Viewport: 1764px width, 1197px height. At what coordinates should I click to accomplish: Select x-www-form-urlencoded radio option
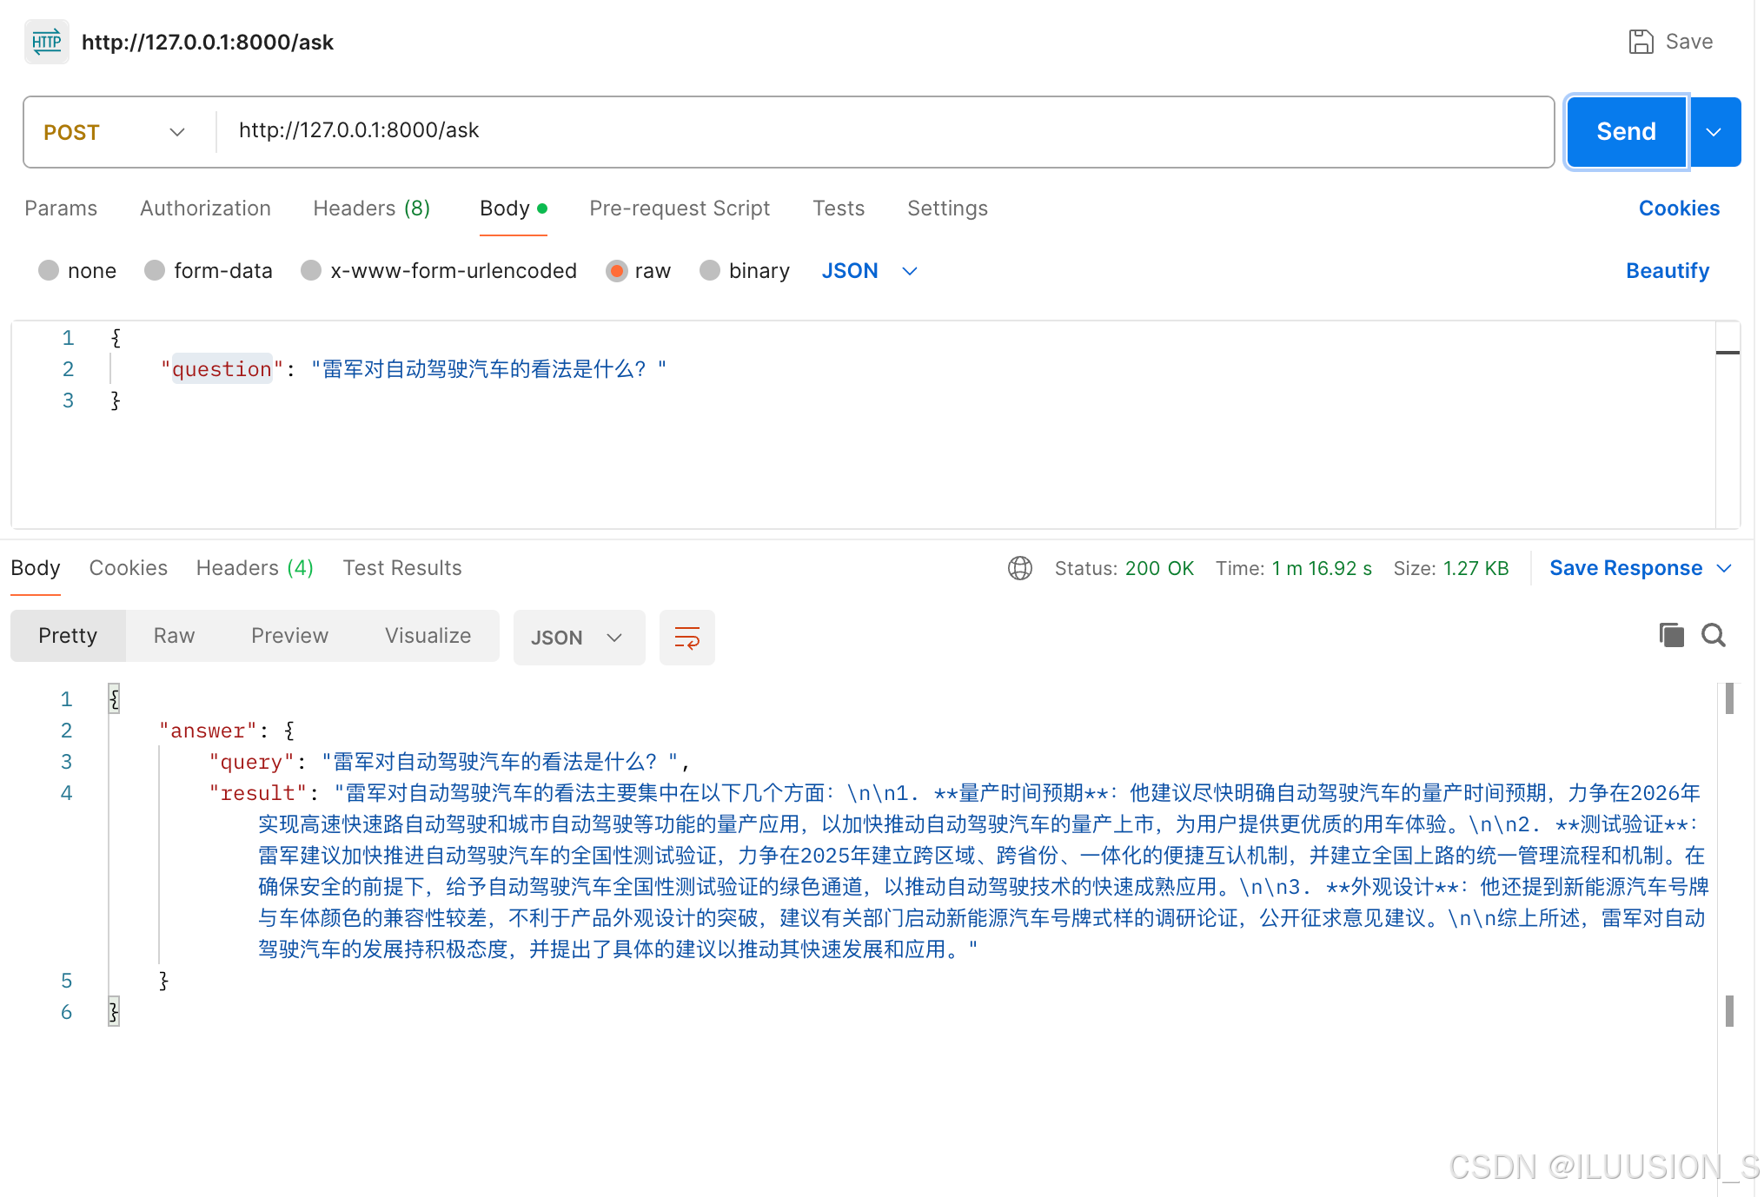[x=311, y=271]
